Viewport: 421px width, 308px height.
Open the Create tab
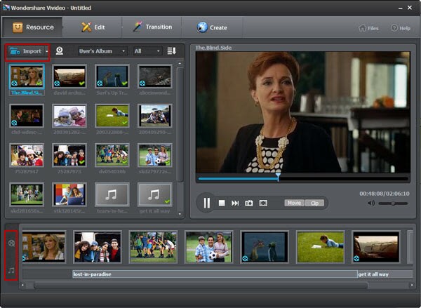212,27
